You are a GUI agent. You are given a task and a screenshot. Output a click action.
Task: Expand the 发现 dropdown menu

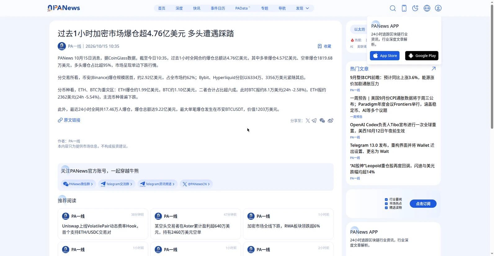(x=302, y=8)
